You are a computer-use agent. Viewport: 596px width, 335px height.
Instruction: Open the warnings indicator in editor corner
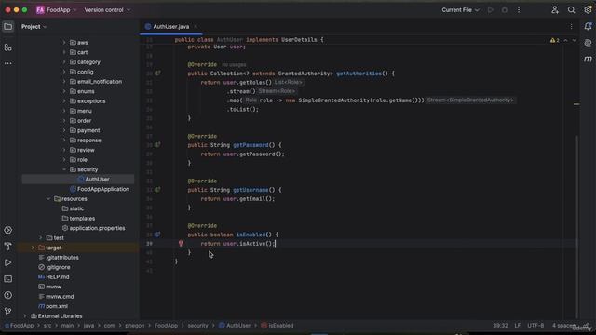click(555, 40)
